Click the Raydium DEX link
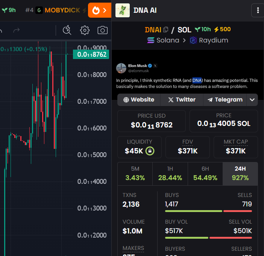 pos(209,40)
